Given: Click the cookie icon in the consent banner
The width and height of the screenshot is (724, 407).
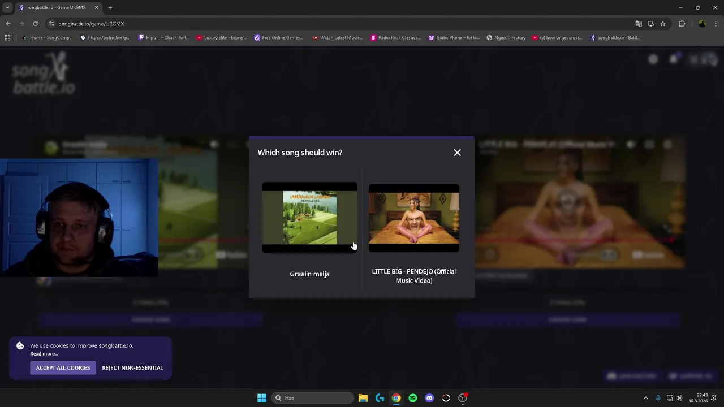Looking at the screenshot, I should [20, 345].
